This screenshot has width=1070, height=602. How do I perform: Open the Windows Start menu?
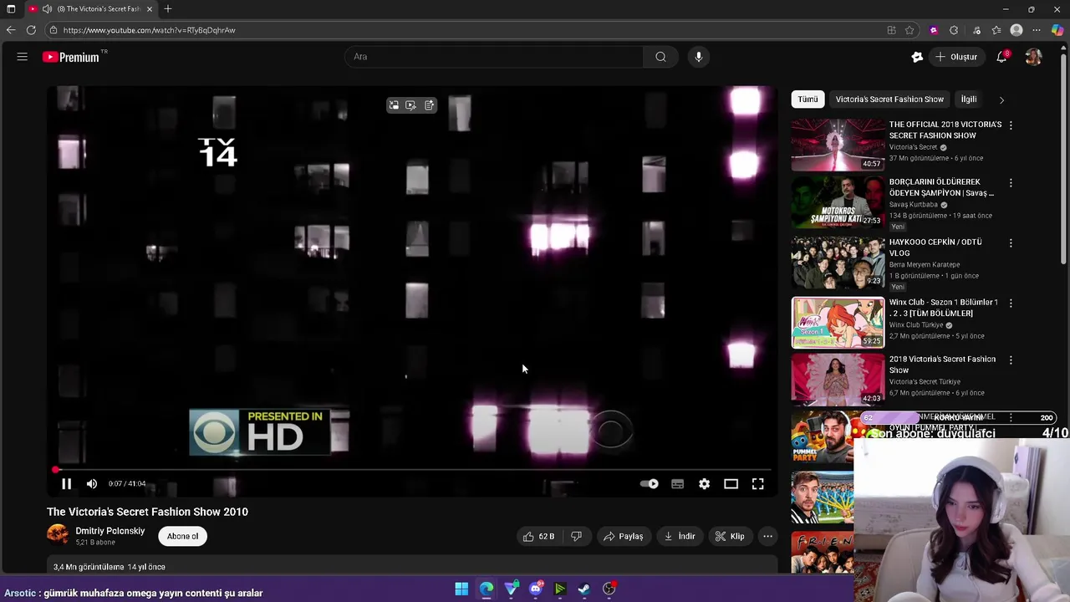pos(461,589)
